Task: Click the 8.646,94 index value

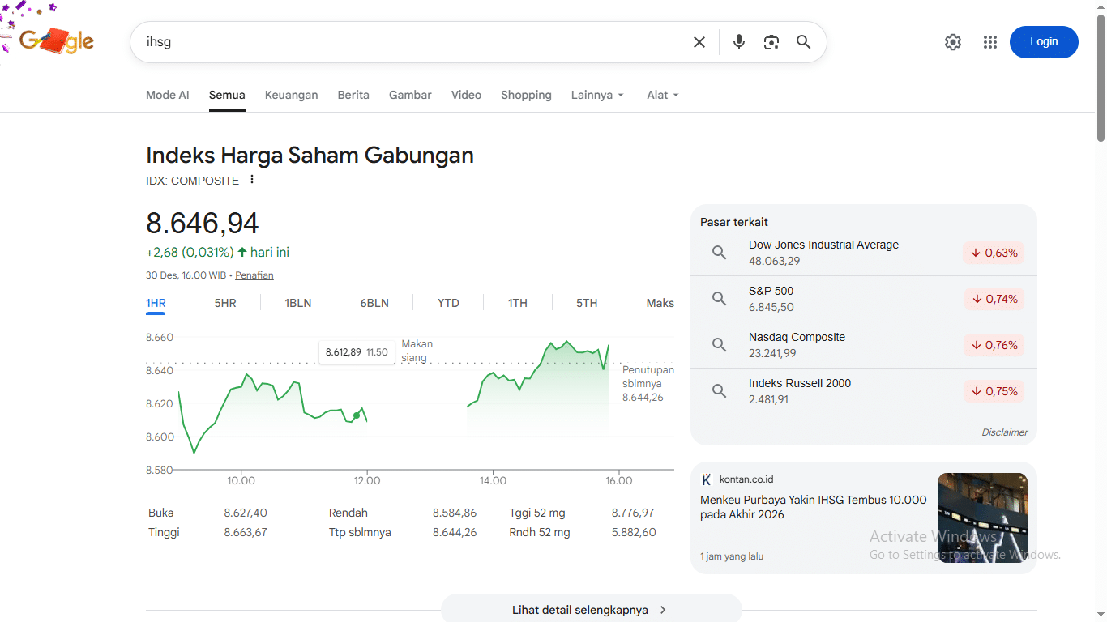Action: point(203,223)
